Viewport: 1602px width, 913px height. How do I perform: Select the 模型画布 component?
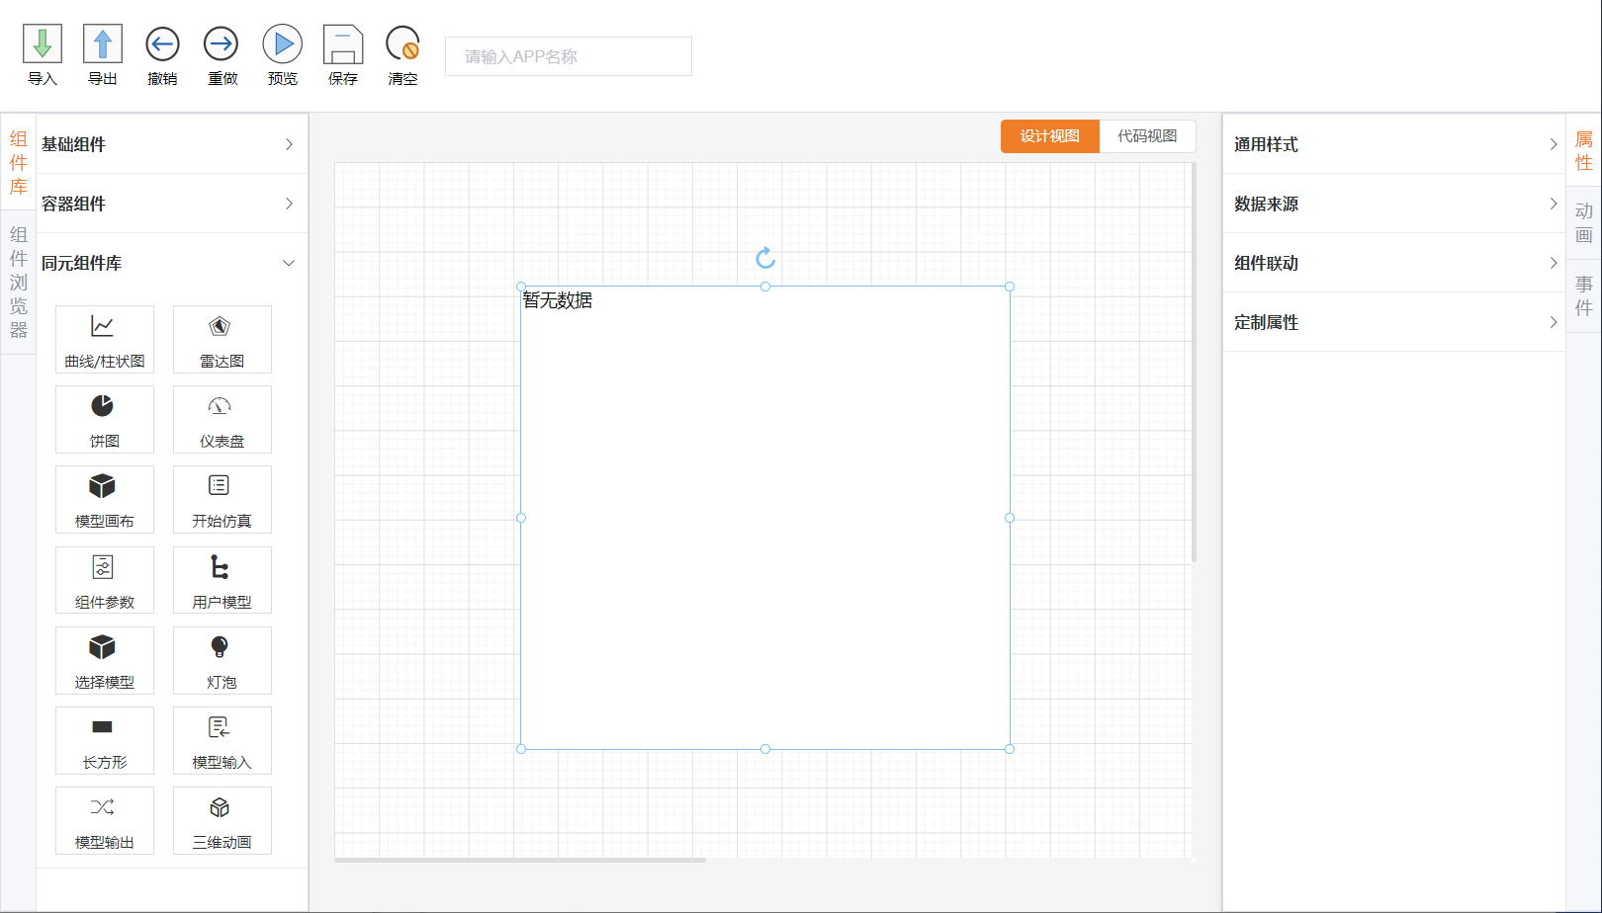pos(105,499)
